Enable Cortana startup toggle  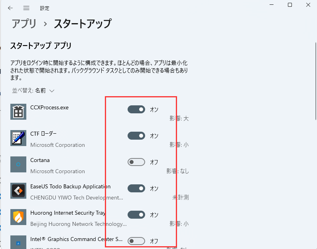[x=136, y=162]
